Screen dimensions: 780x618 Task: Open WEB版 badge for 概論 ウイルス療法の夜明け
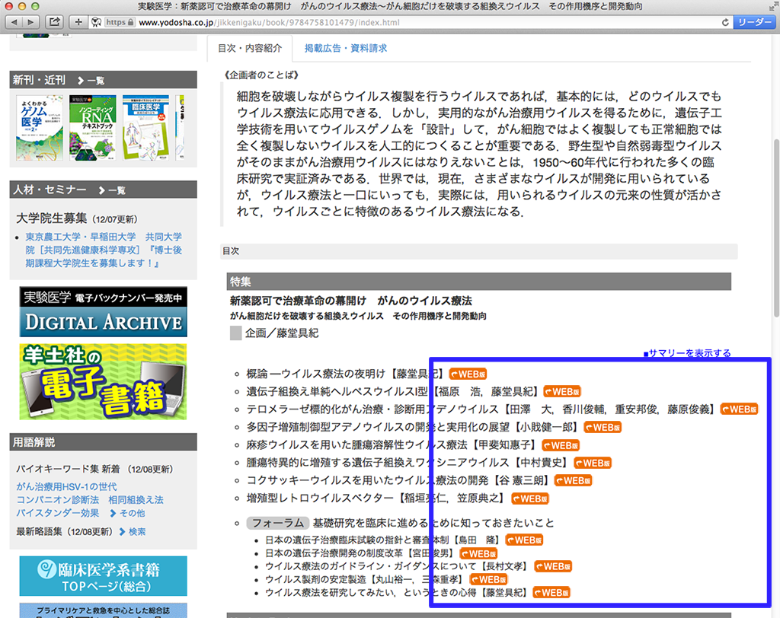click(x=468, y=374)
